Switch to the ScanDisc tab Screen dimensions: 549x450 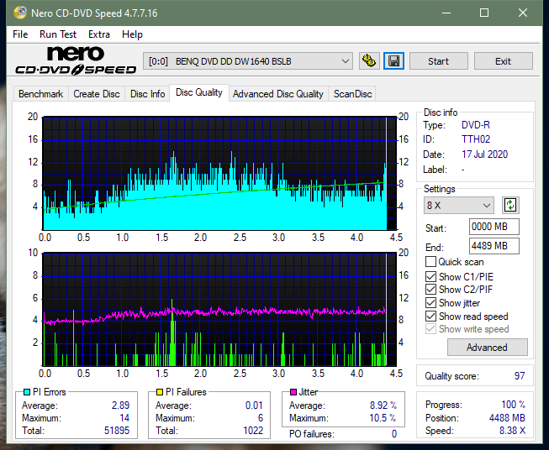click(x=352, y=94)
